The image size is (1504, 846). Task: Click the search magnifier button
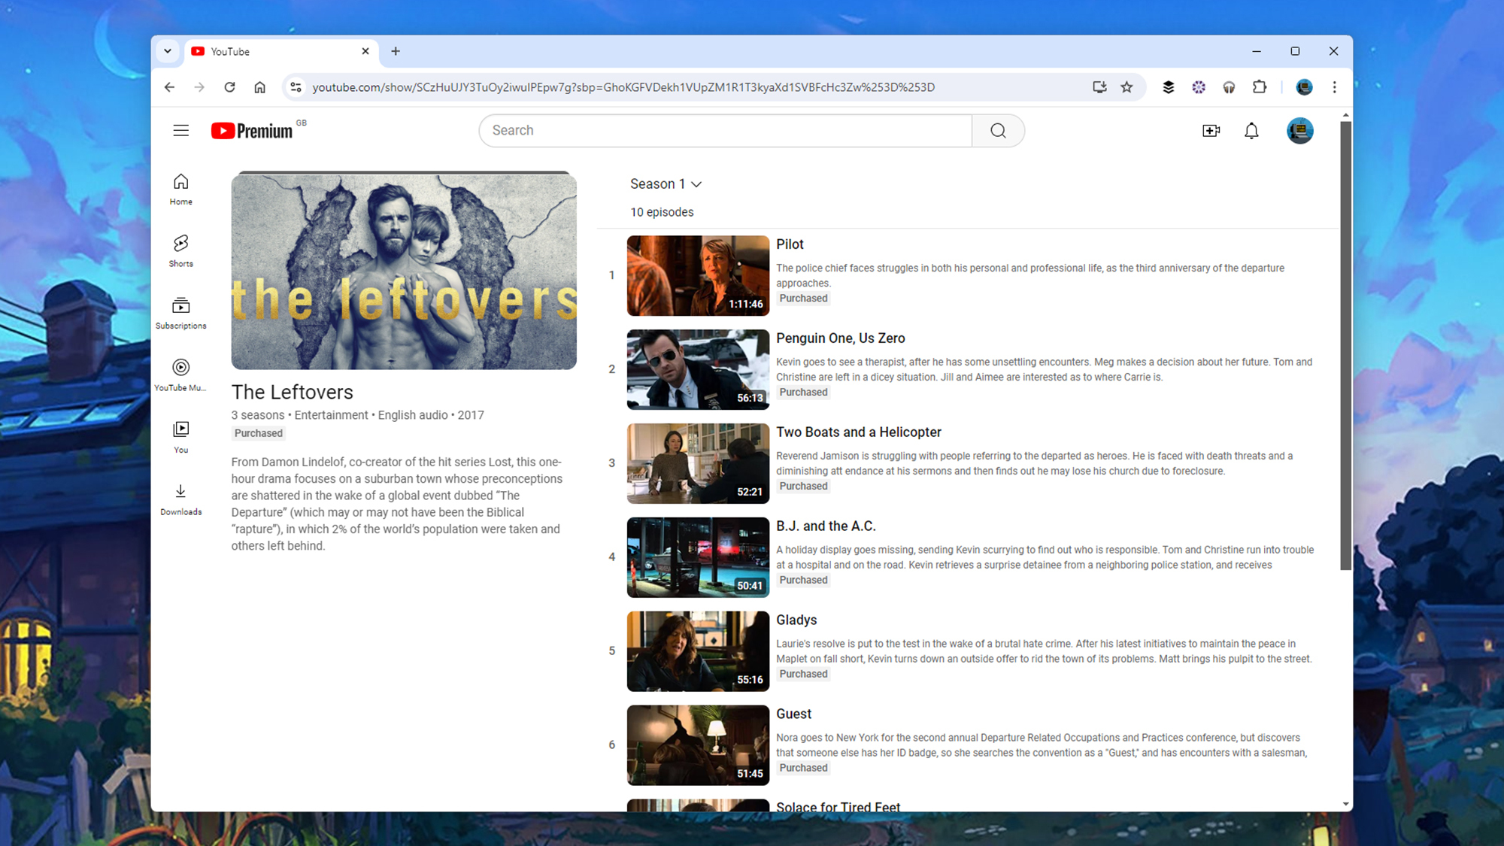(998, 131)
